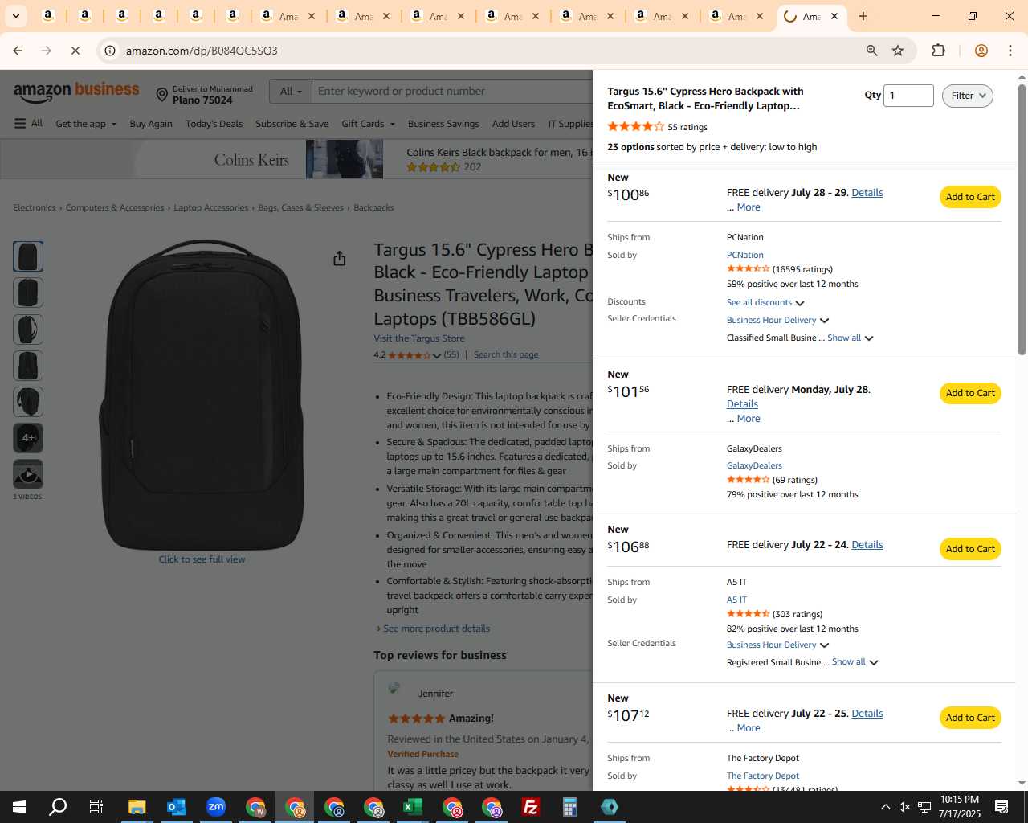Image resolution: width=1028 pixels, height=823 pixels.
Task: Open Chrome three-dot menu
Action: pyautogui.click(x=1010, y=51)
